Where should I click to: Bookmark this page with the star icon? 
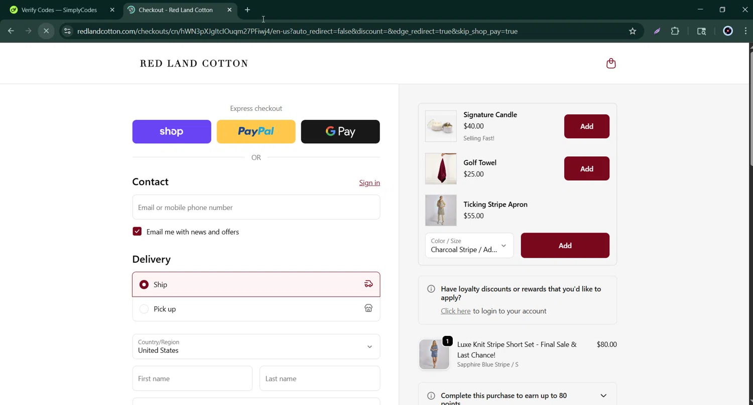click(x=633, y=31)
